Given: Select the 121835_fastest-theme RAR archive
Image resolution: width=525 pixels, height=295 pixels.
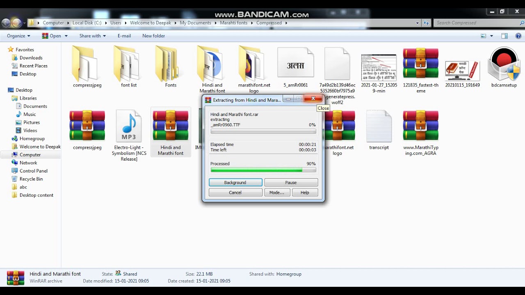Looking at the screenshot, I should coord(420,64).
